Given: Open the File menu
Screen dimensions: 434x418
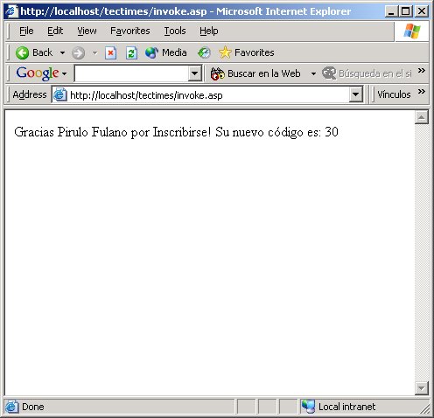Looking at the screenshot, I should (x=26, y=31).
